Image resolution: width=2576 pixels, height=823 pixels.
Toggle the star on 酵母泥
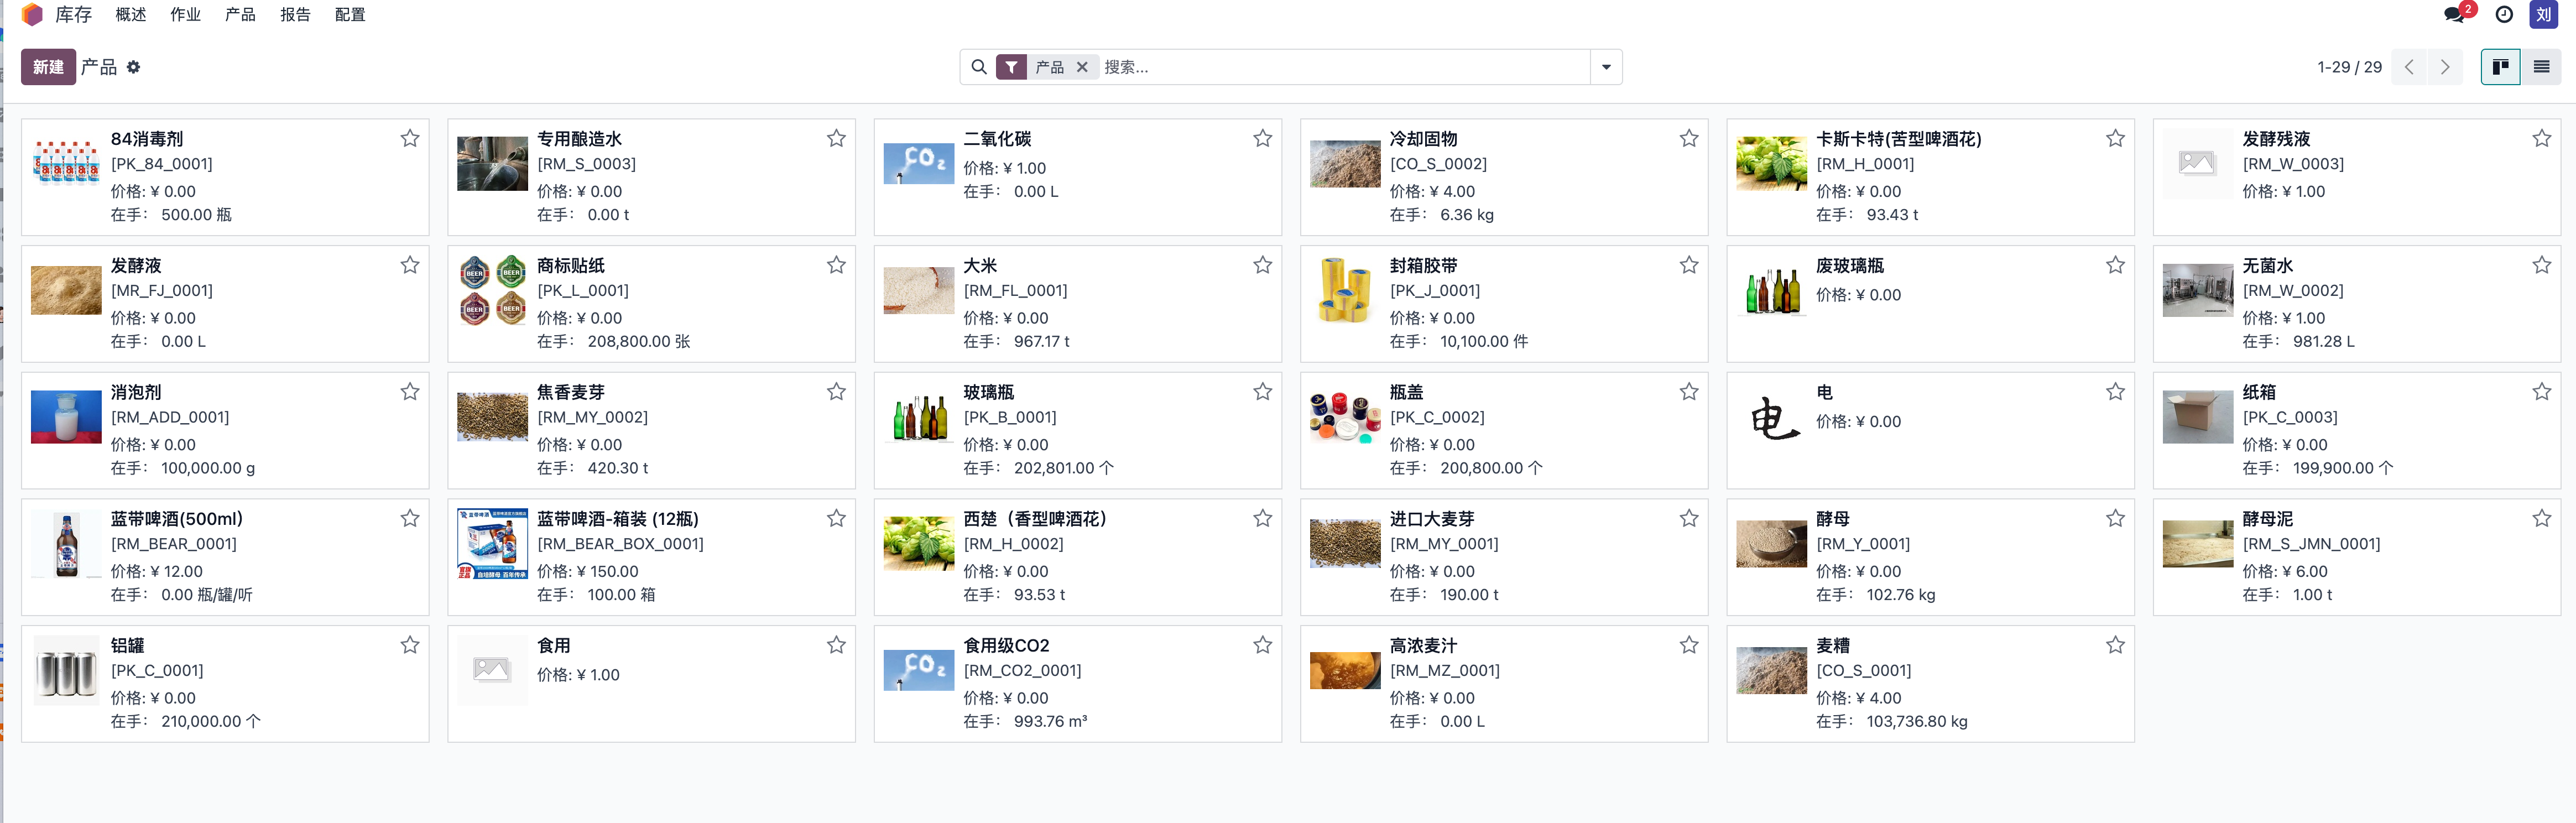(x=2541, y=518)
